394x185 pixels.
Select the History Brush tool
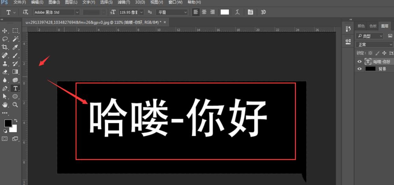pyautogui.click(x=15, y=64)
